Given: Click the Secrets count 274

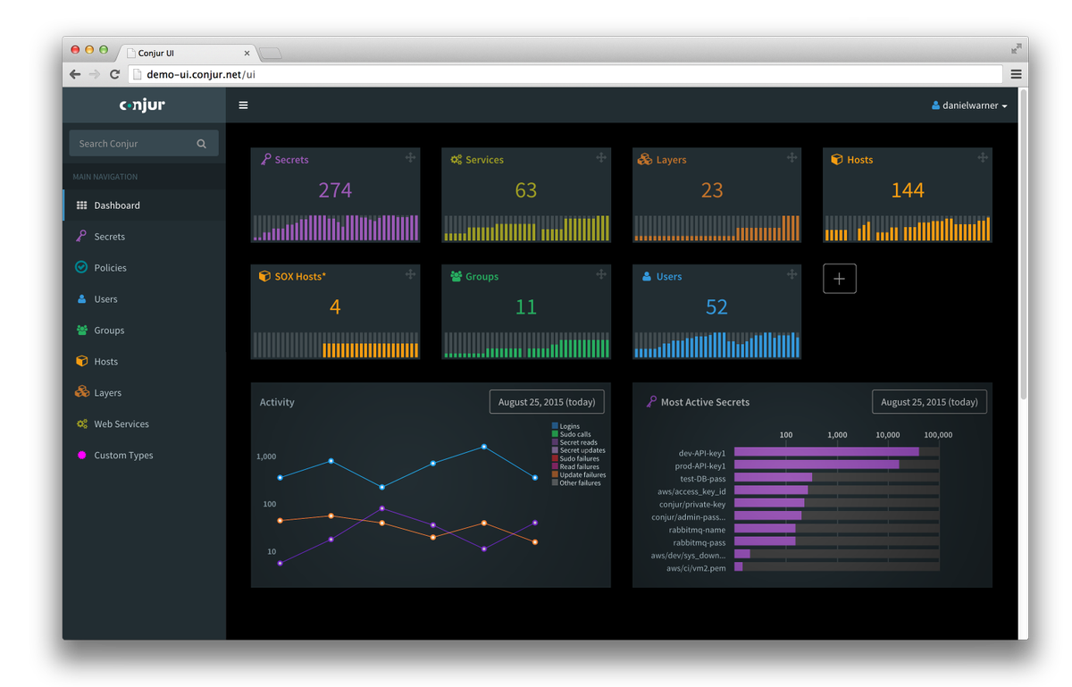Looking at the screenshot, I should coord(335,190).
